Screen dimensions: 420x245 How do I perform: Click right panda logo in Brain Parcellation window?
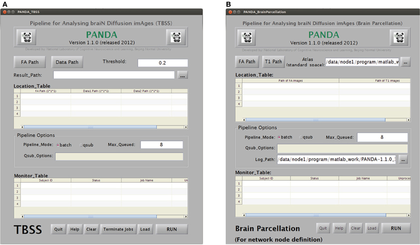(x=399, y=37)
